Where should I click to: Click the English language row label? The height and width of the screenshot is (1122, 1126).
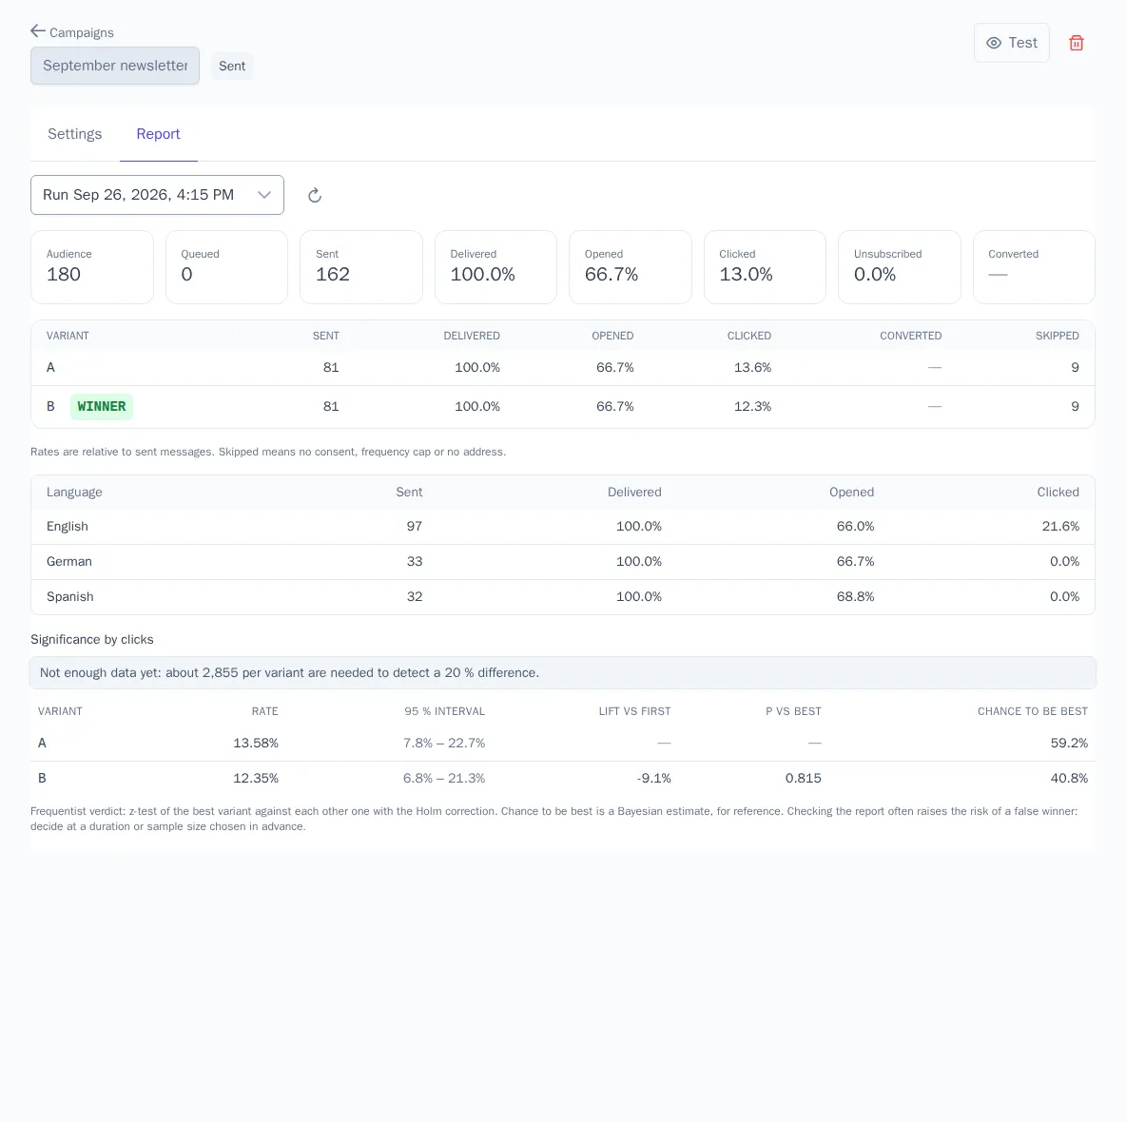pyautogui.click(x=68, y=526)
